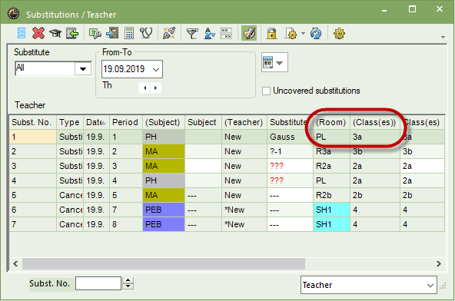The image size is (455, 301).
Task: Go to previous day with left arrow
Action: point(144,88)
